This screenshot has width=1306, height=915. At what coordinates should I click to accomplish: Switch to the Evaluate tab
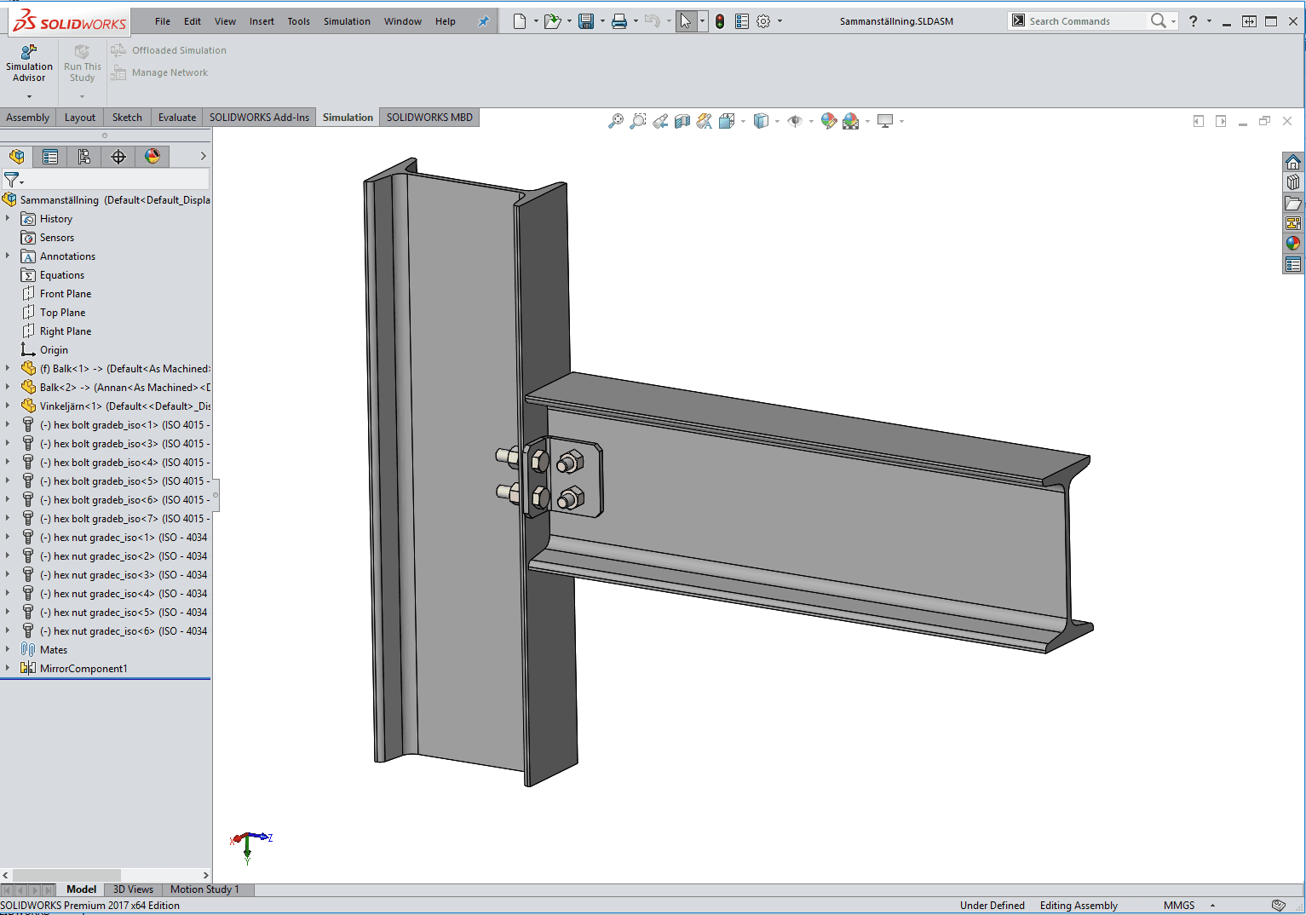click(x=177, y=118)
